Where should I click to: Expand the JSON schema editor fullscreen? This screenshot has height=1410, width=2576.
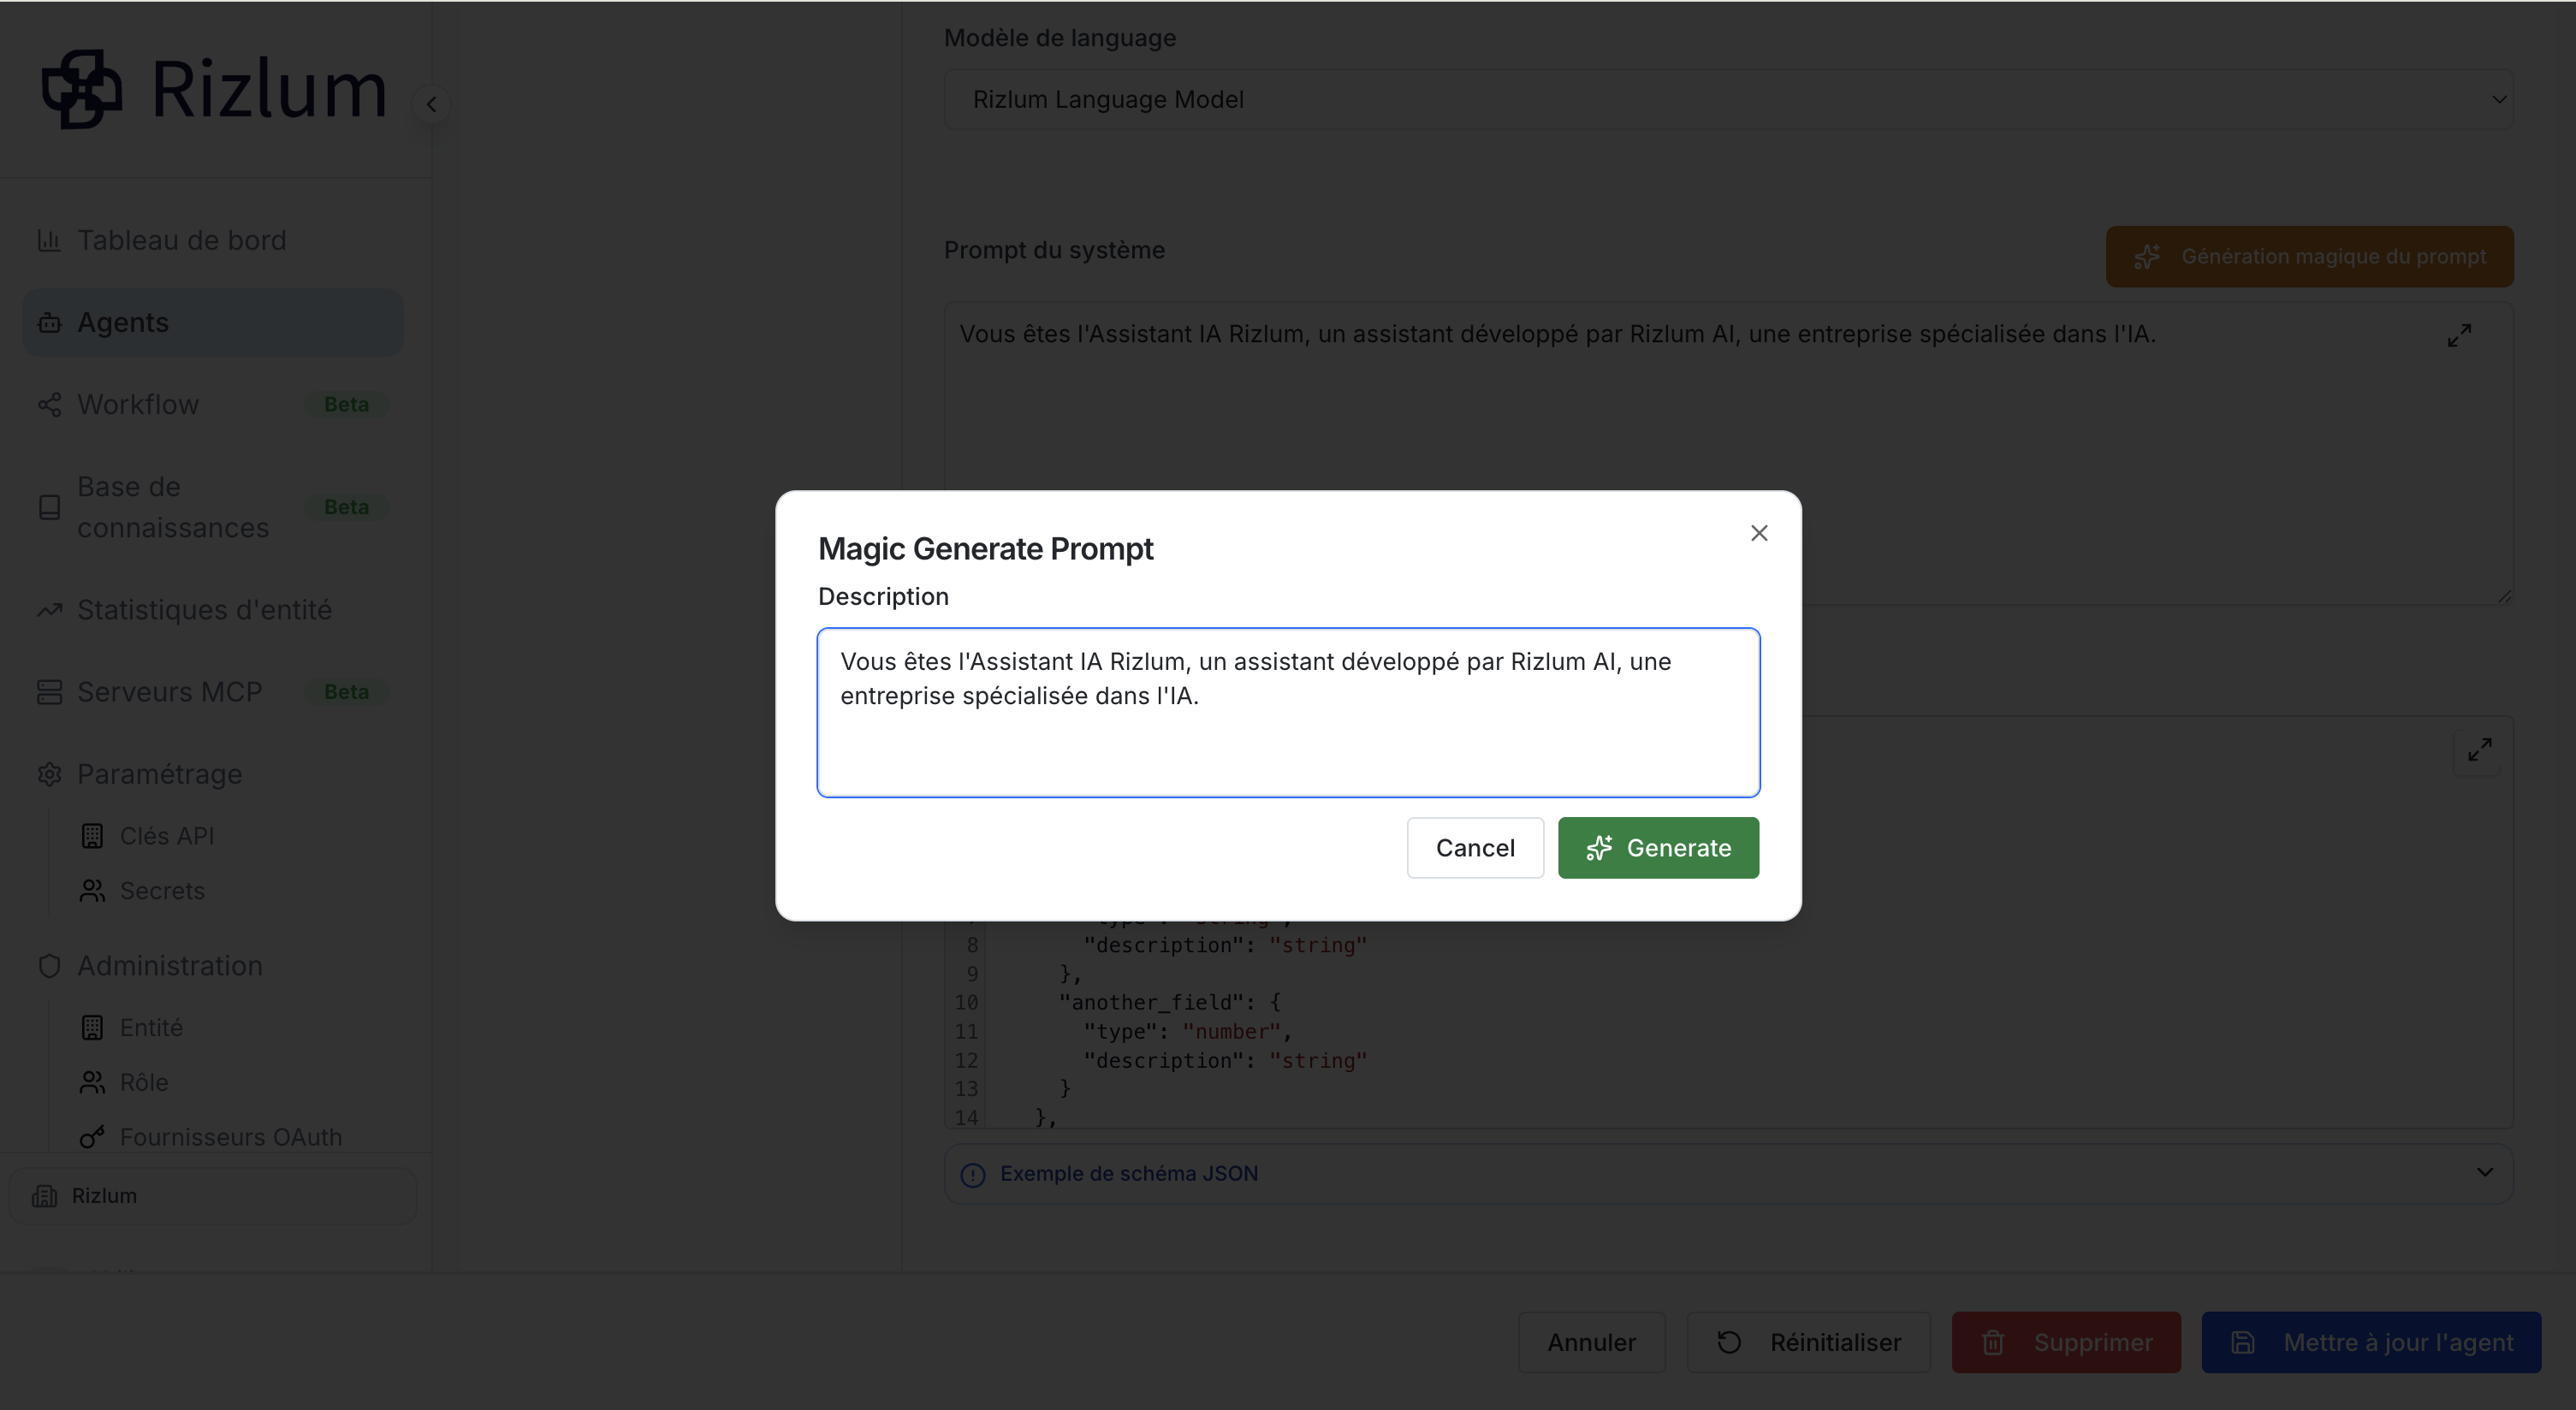point(2479,750)
